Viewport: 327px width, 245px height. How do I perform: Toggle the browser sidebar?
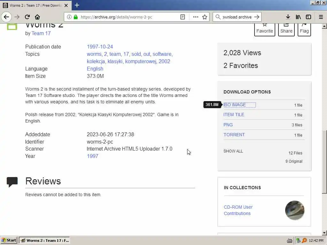tap(308, 17)
